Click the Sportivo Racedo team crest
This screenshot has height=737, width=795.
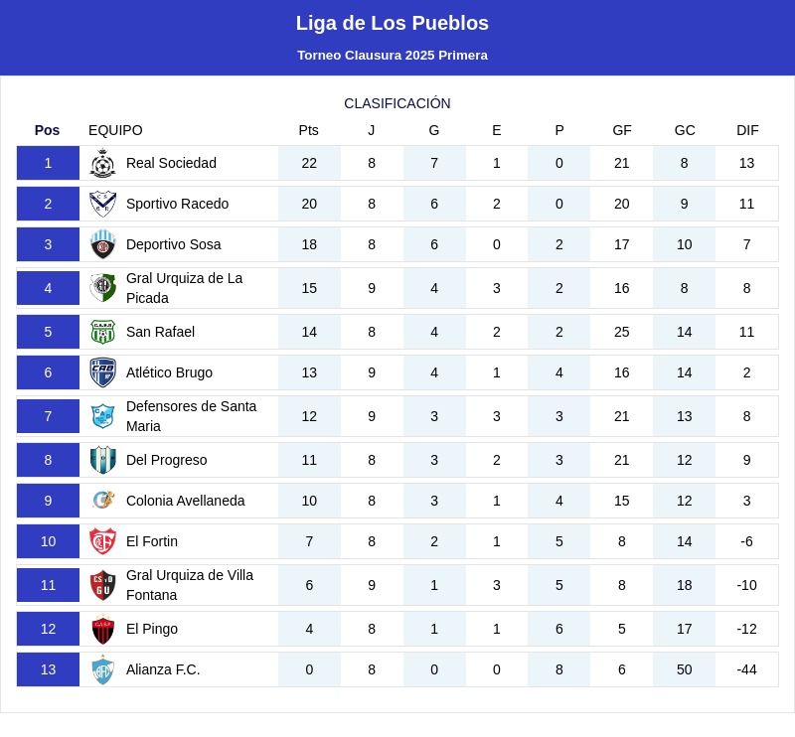(x=103, y=204)
